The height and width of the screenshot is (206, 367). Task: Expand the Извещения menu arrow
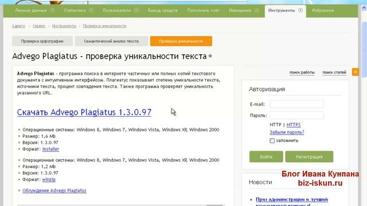coord(257,10)
